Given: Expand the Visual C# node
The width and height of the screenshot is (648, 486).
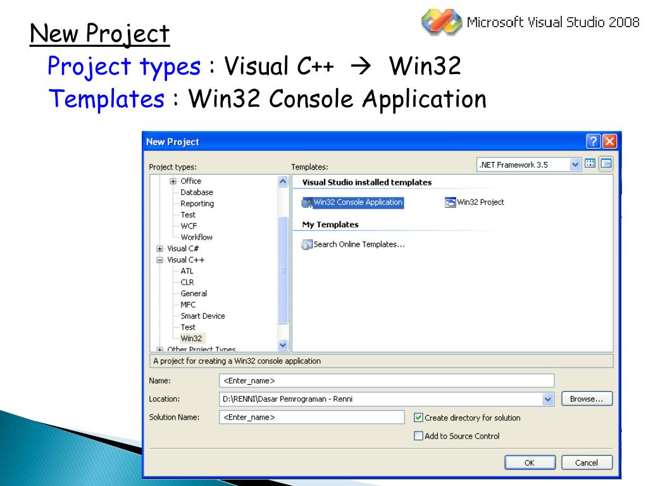Looking at the screenshot, I should pyautogui.click(x=160, y=249).
